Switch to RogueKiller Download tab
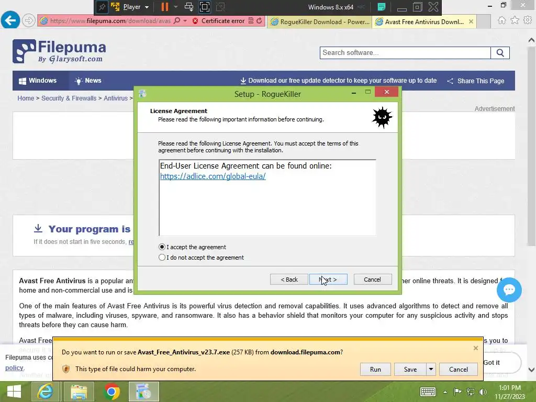This screenshot has height=402, width=536. [x=320, y=22]
